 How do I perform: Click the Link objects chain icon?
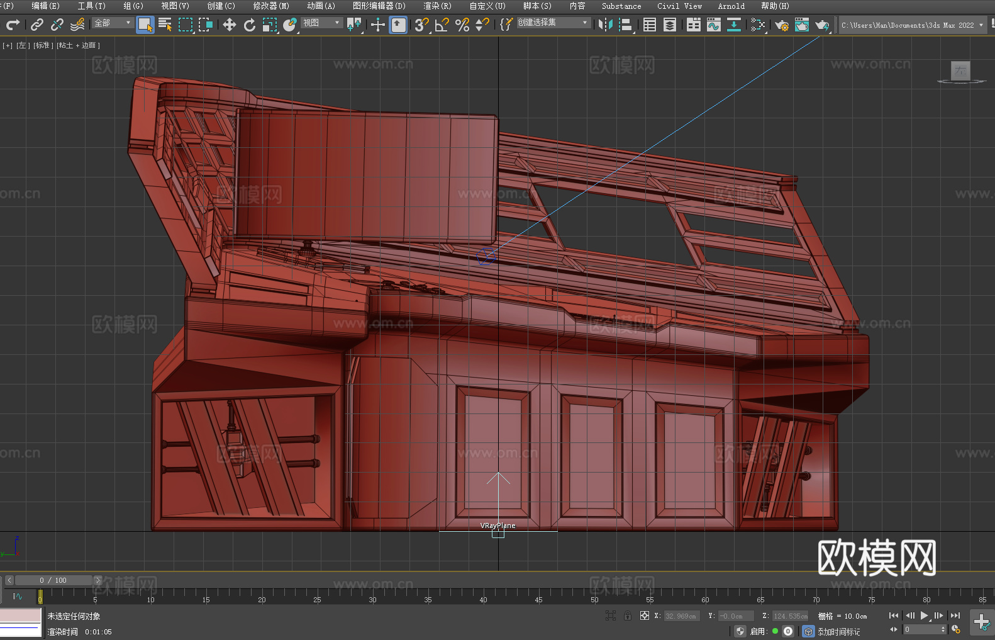[37, 25]
